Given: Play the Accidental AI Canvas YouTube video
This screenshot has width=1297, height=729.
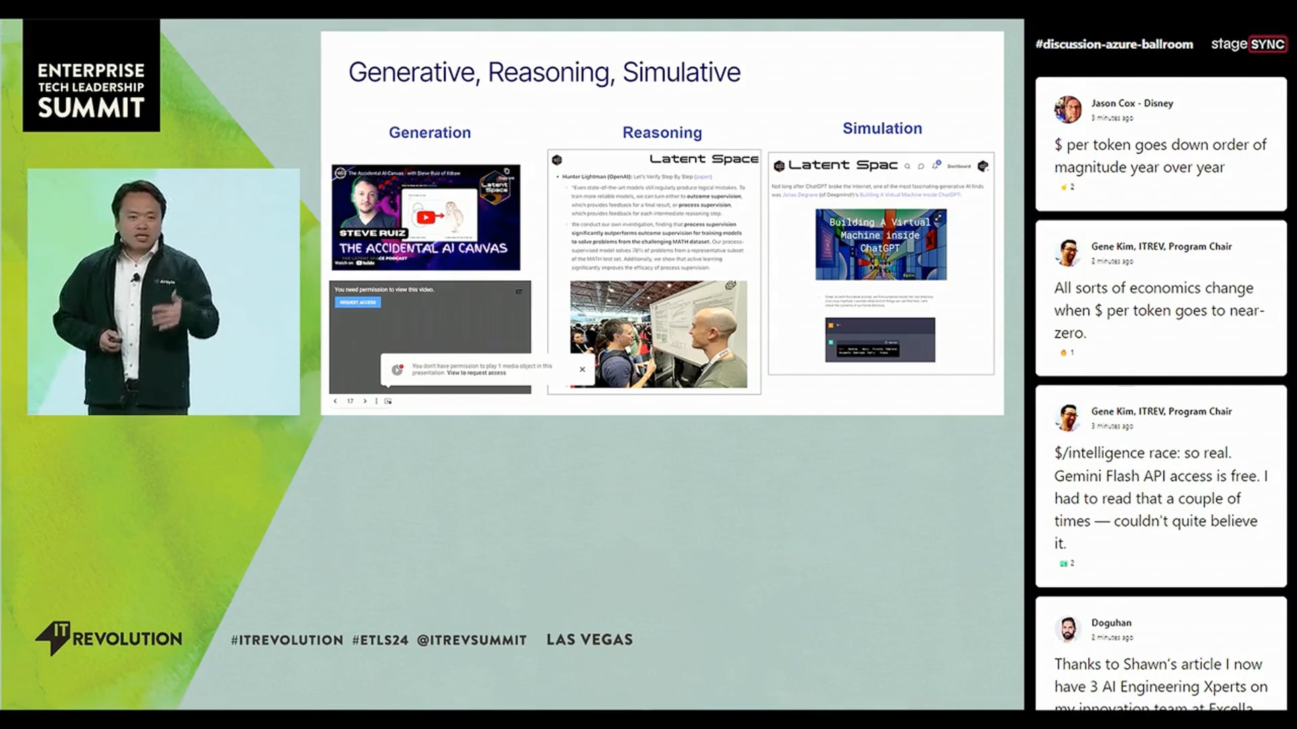Looking at the screenshot, I should click(x=426, y=217).
